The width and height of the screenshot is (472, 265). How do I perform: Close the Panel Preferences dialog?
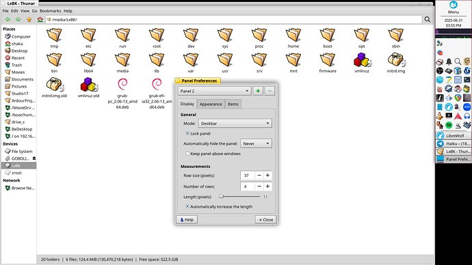pos(266,220)
